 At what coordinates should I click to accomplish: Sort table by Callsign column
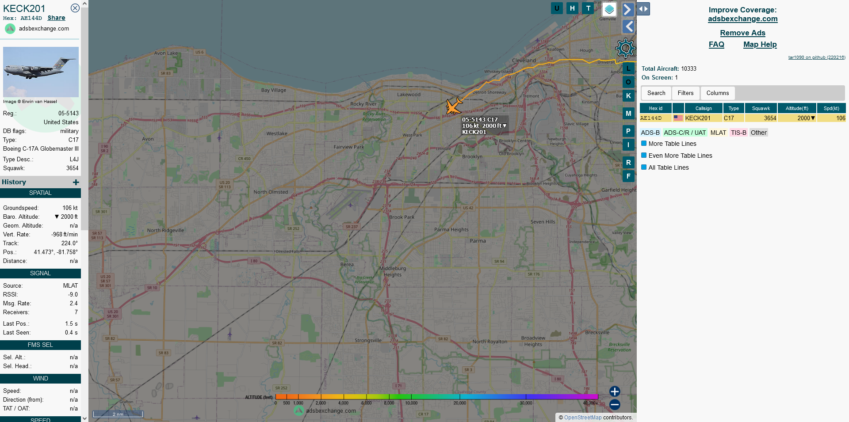pyautogui.click(x=704, y=108)
